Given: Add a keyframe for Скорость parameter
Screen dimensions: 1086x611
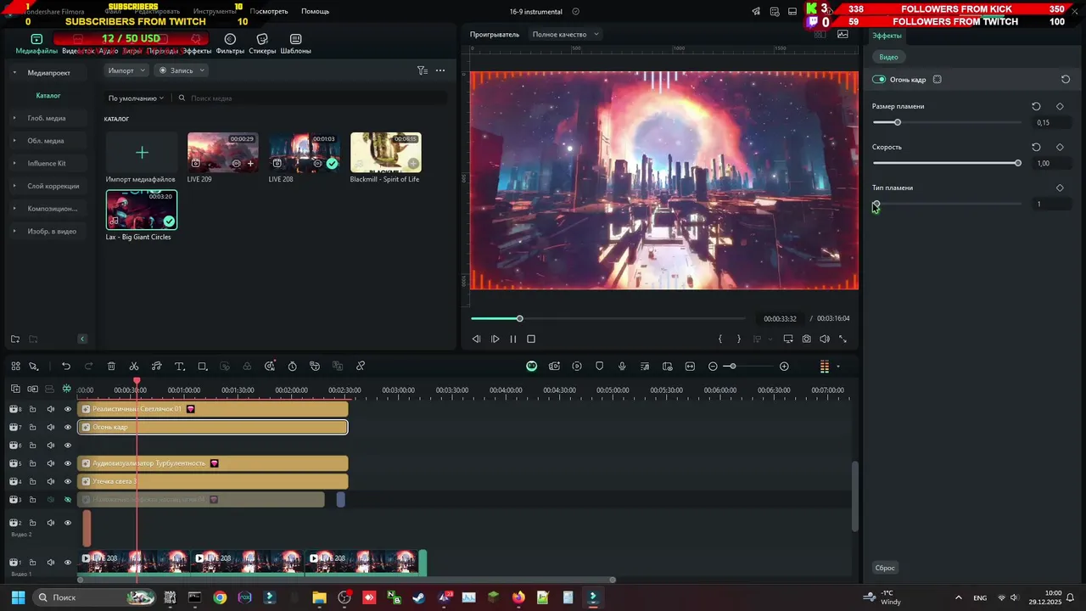Looking at the screenshot, I should click(x=1060, y=148).
